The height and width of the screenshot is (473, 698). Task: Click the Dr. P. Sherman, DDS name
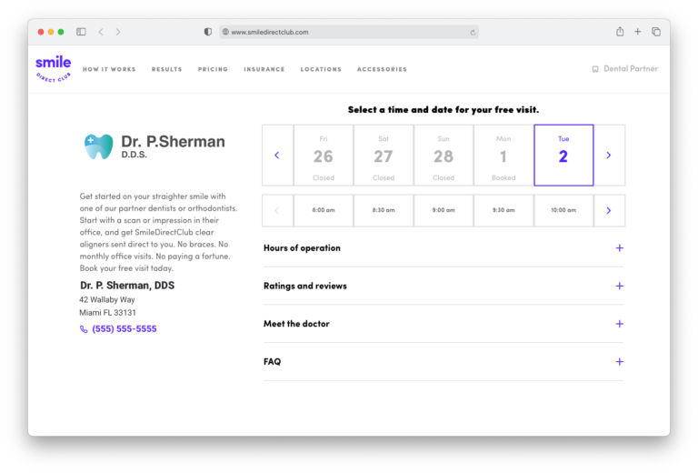tap(127, 286)
